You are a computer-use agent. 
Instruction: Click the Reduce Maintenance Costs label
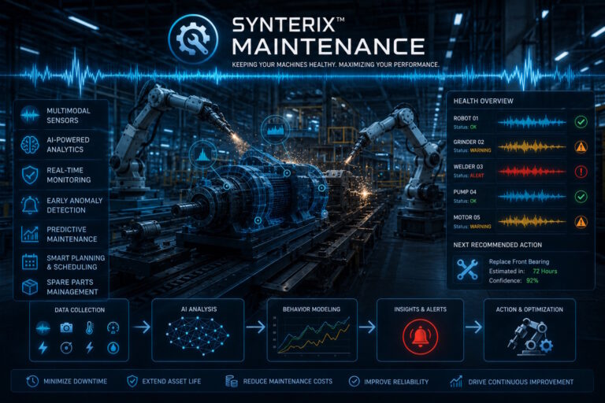click(288, 382)
